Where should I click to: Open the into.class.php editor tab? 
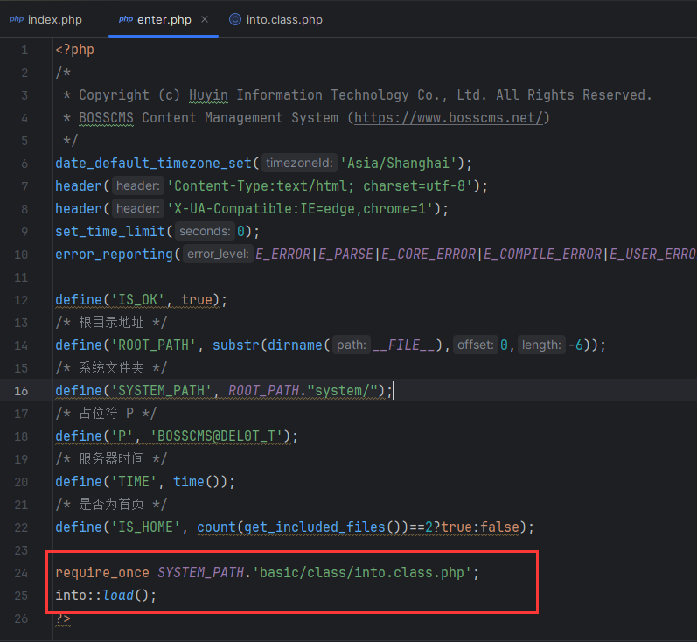tap(284, 19)
